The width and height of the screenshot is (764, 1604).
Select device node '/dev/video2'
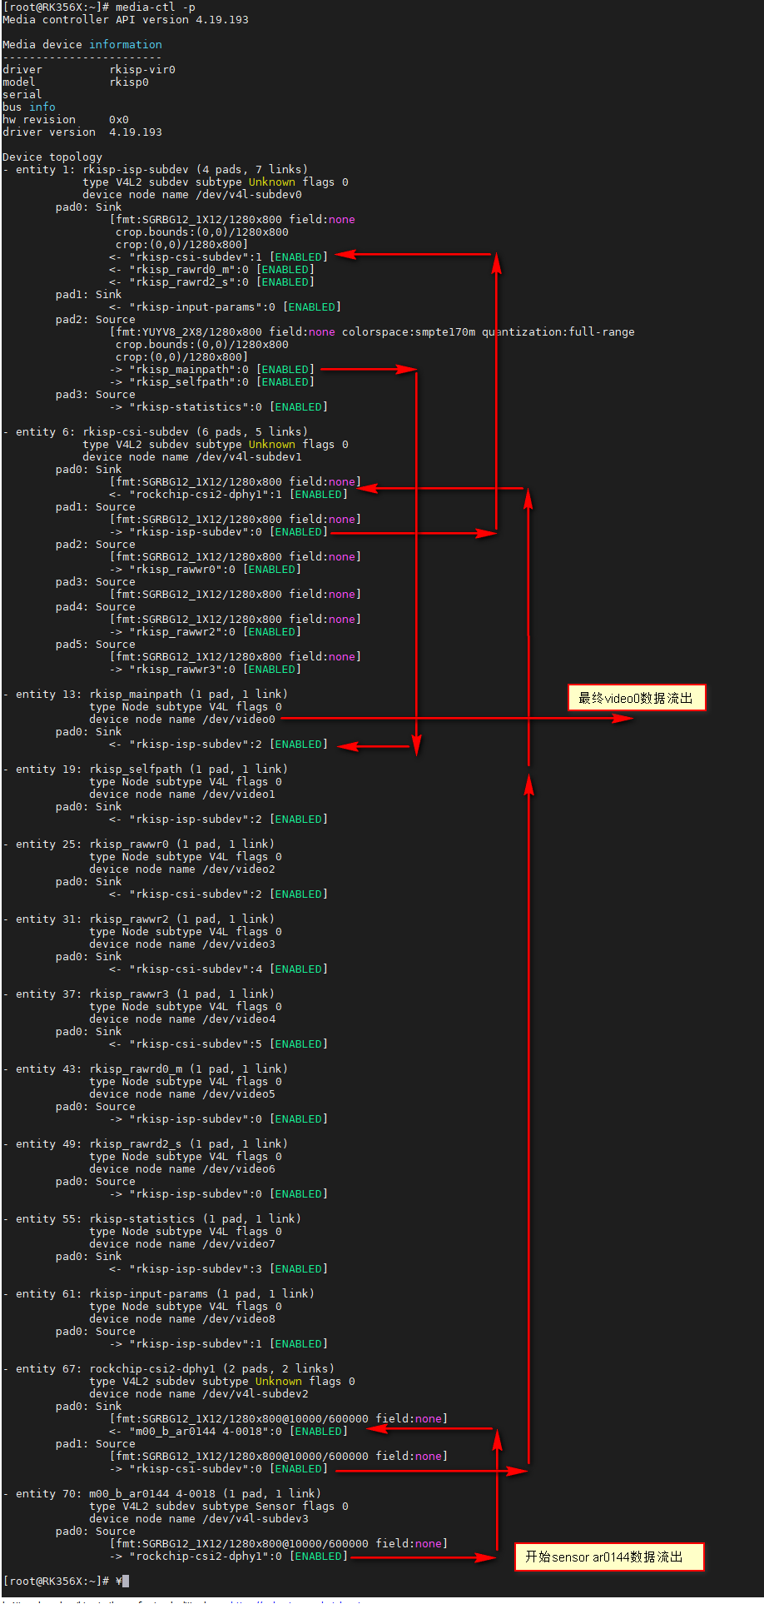[x=239, y=869]
